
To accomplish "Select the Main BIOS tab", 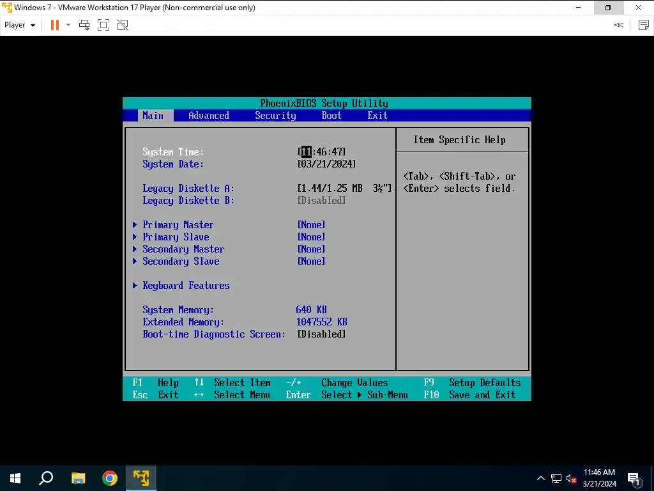I will click(x=153, y=116).
